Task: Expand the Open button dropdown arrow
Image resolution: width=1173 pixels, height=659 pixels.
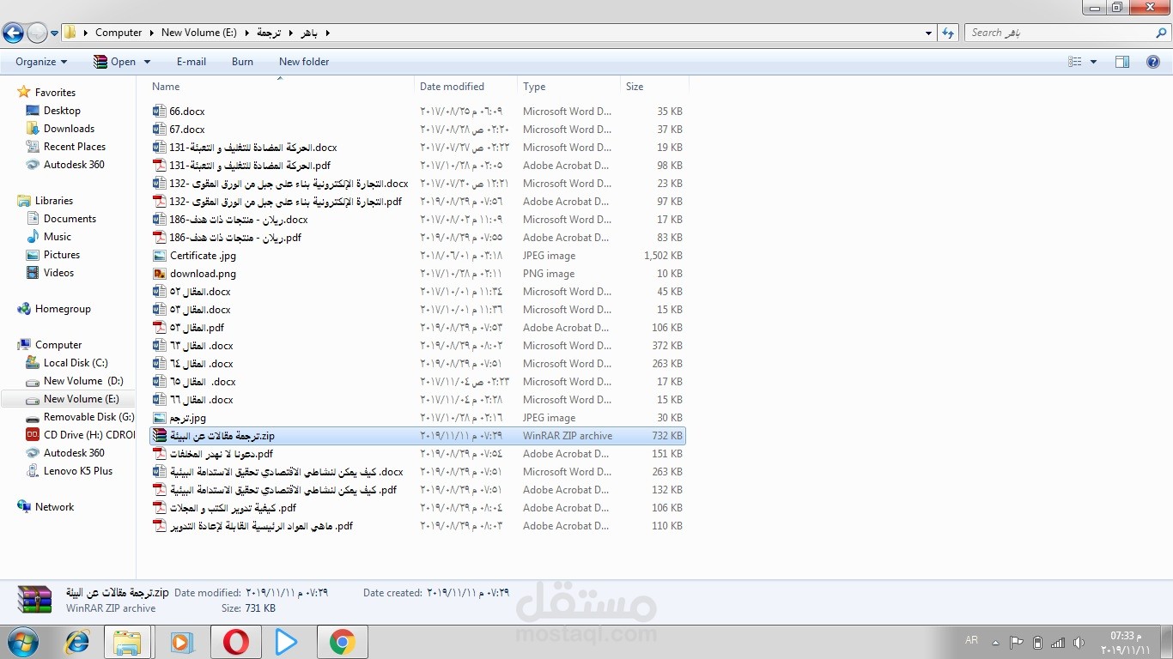Action: [147, 62]
